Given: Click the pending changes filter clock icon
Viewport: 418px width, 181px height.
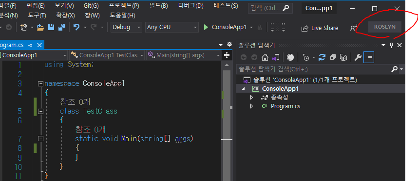Looking at the screenshot, I should (306, 57).
